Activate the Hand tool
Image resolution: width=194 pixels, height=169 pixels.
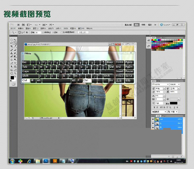pos(12,73)
